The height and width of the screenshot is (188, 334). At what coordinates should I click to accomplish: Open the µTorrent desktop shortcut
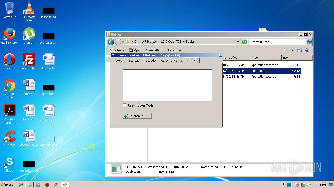[29, 36]
